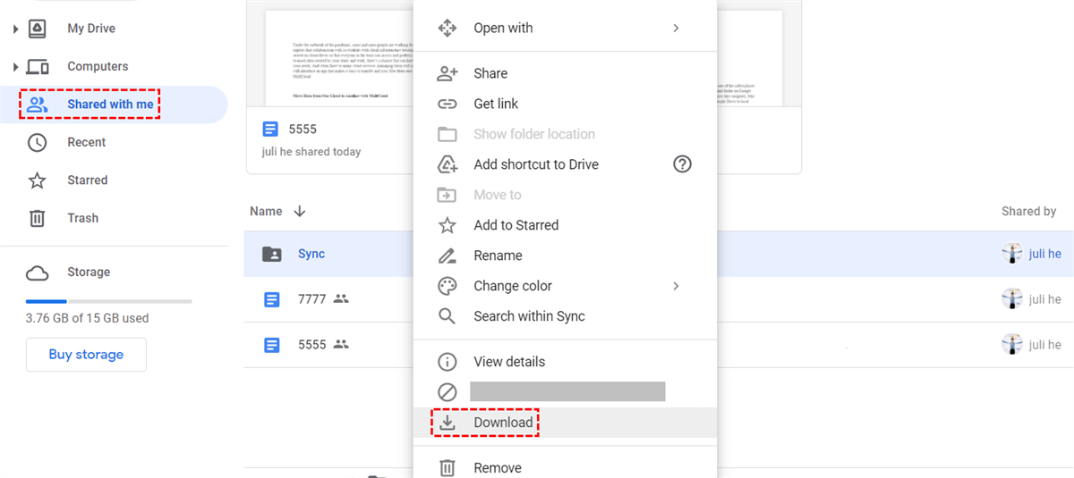Viewport: 1074px width, 478px height.
Task: Open Shared with me section
Action: (x=109, y=105)
